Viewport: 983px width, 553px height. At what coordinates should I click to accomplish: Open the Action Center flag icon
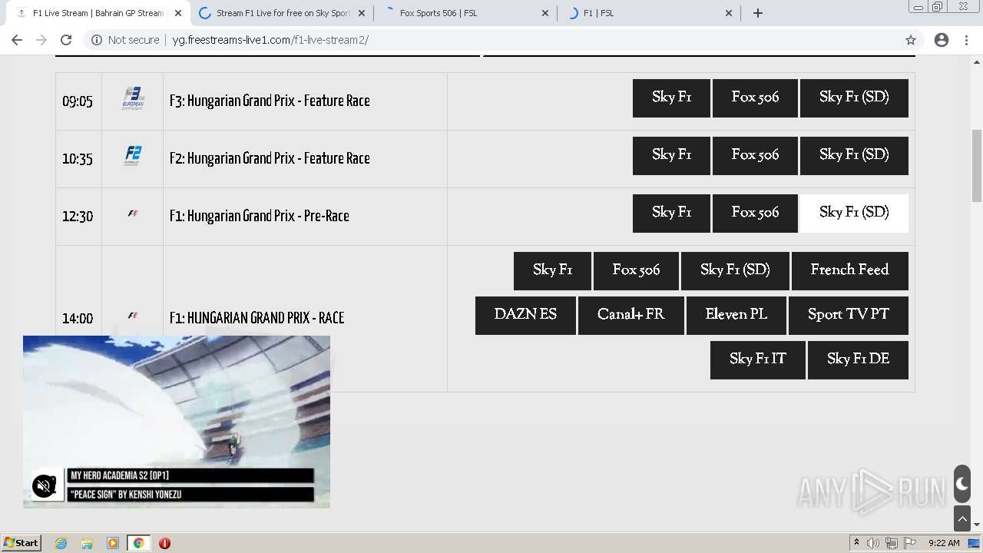pos(909,543)
